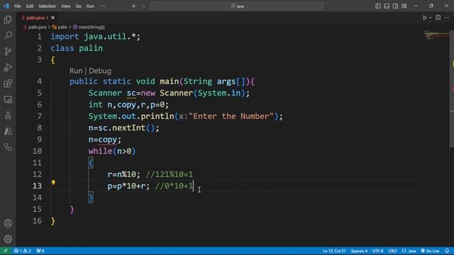Open the Manage gear menu
This screenshot has height=255, width=454.
[x=8, y=239]
